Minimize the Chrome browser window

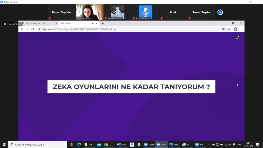pyautogui.click(x=226, y=23)
